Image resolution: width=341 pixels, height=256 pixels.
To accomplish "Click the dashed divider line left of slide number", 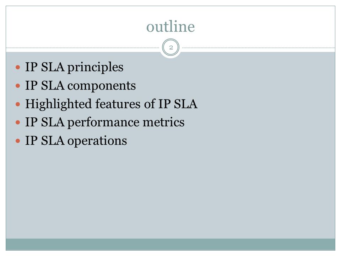I will tap(83, 48).
